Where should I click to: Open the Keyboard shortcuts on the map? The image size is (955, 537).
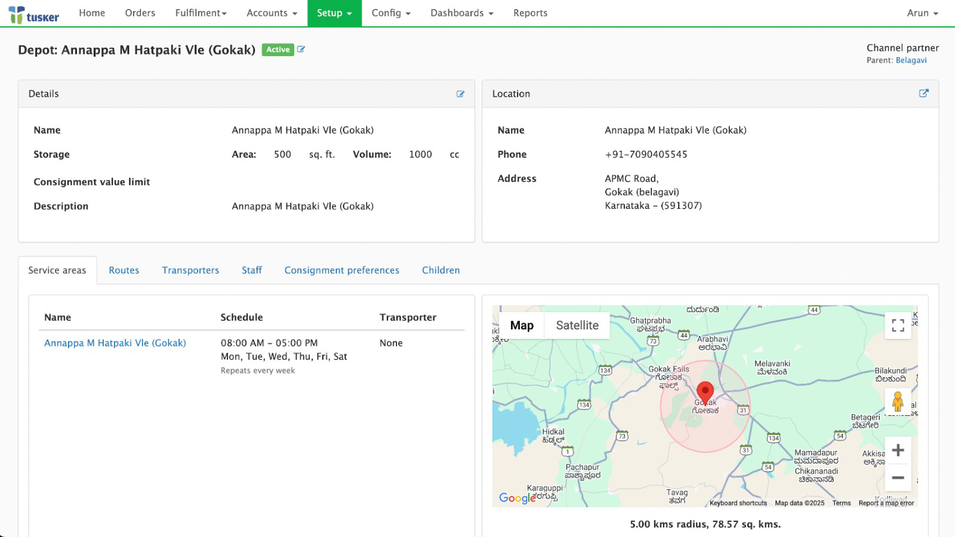point(738,503)
